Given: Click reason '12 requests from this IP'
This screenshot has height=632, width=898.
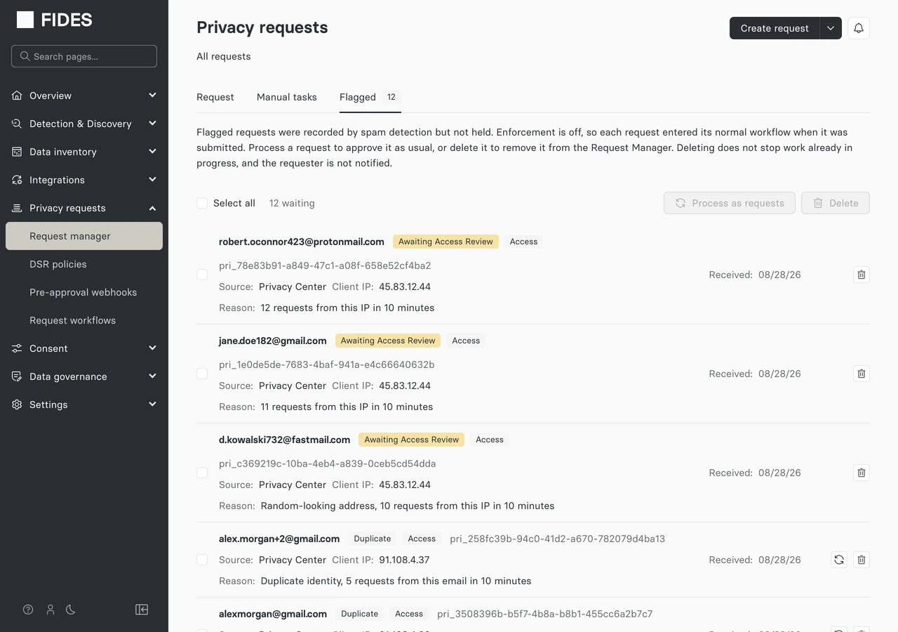Looking at the screenshot, I should click(x=347, y=308).
